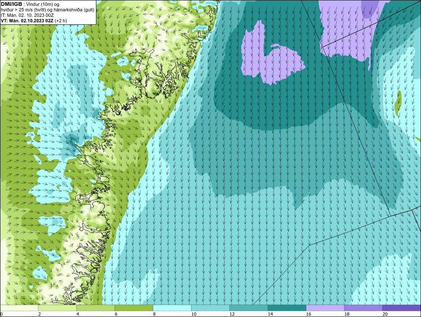Click the legend value '8'
Viewport: 421px width, 317px height.
154,314
